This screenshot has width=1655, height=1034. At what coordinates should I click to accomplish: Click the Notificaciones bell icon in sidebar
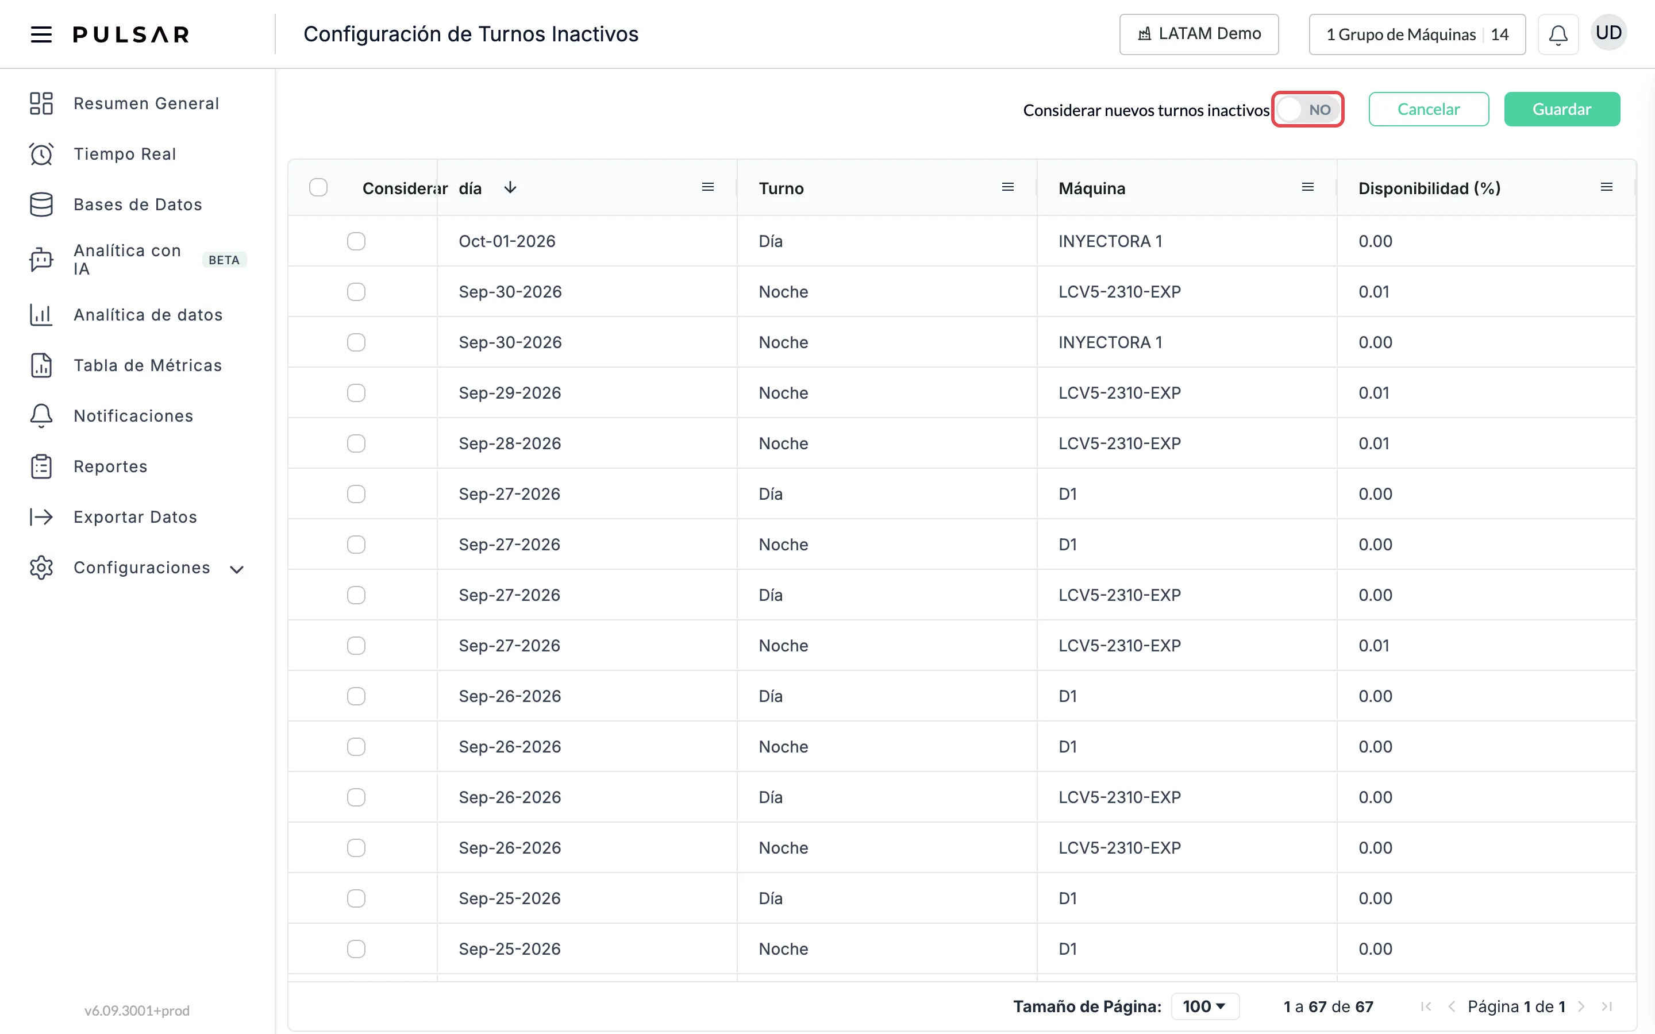pyautogui.click(x=41, y=416)
